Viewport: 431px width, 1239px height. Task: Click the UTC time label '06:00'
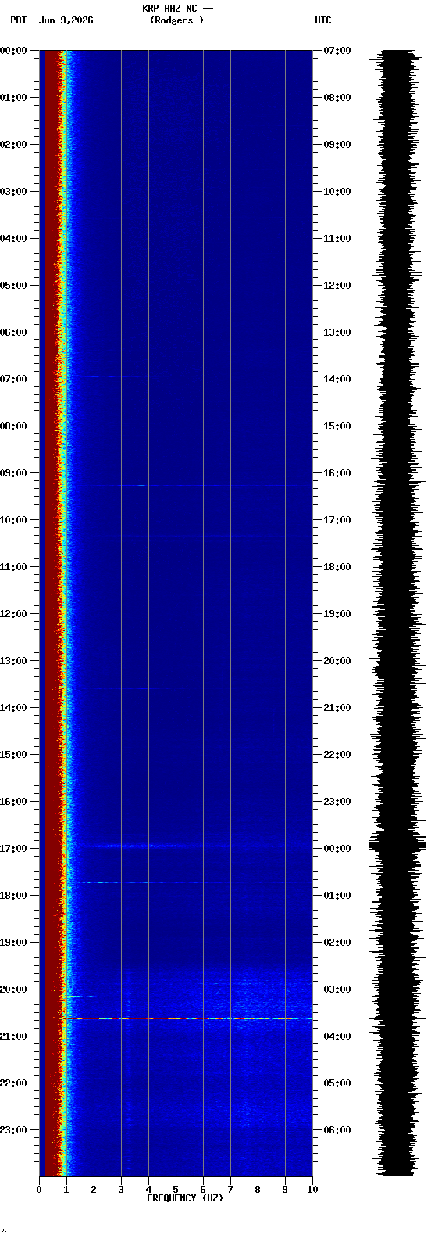[x=337, y=1130]
